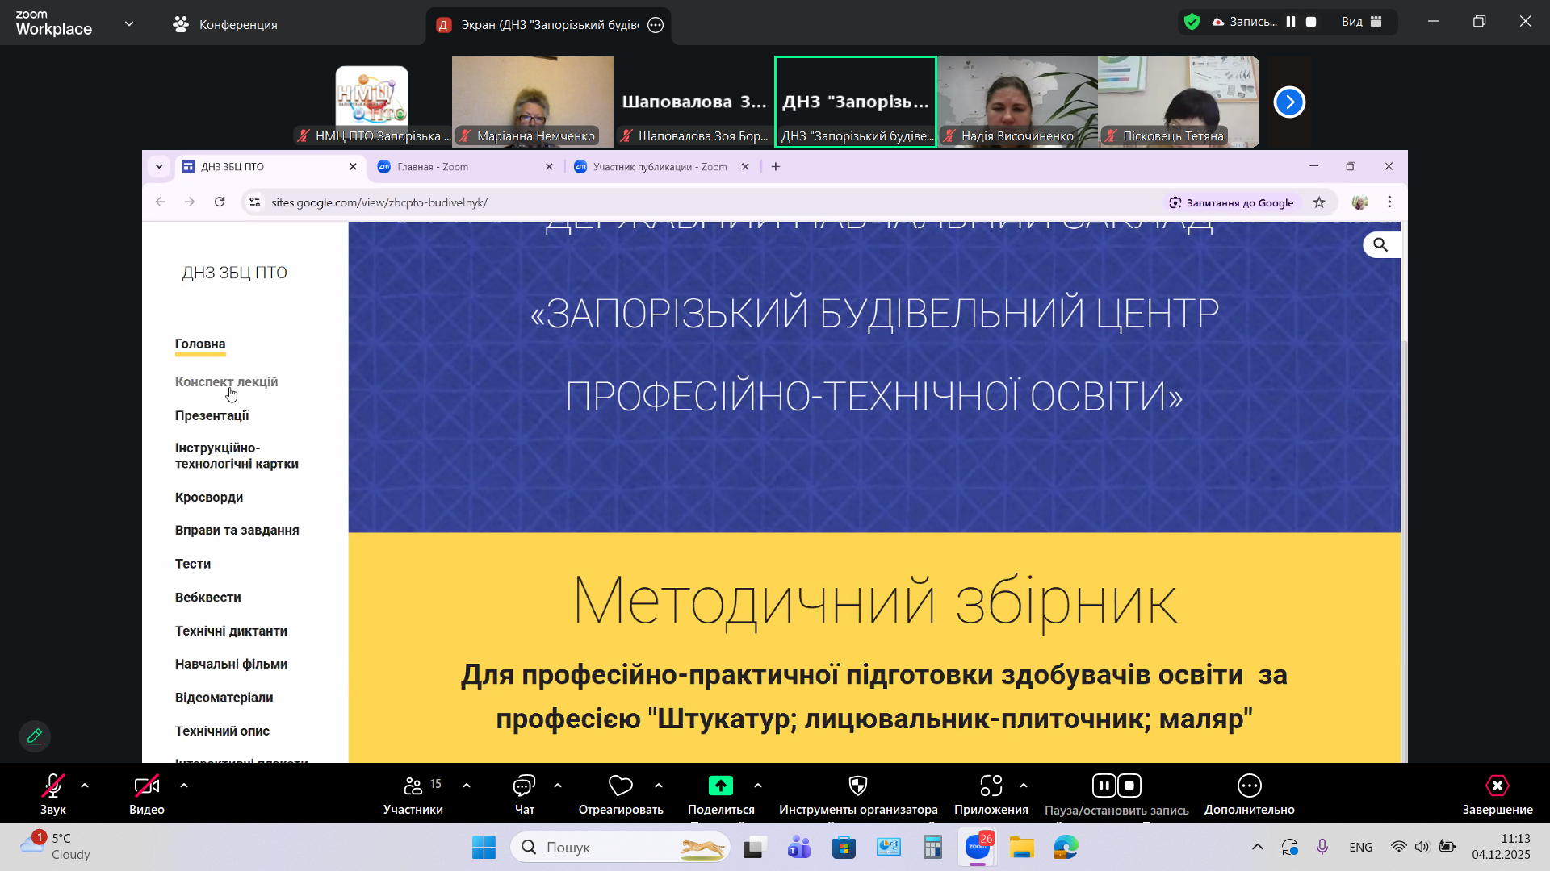Click the browser address bar URL
This screenshot has width=1550, height=871.
pyautogui.click(x=379, y=202)
